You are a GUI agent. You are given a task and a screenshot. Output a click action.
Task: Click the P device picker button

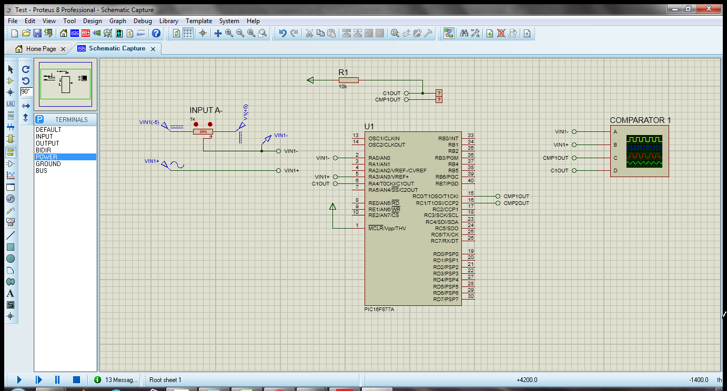(39, 120)
